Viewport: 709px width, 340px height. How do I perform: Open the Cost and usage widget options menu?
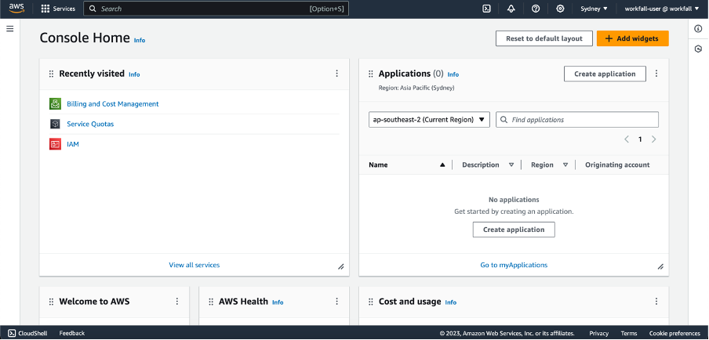click(656, 301)
